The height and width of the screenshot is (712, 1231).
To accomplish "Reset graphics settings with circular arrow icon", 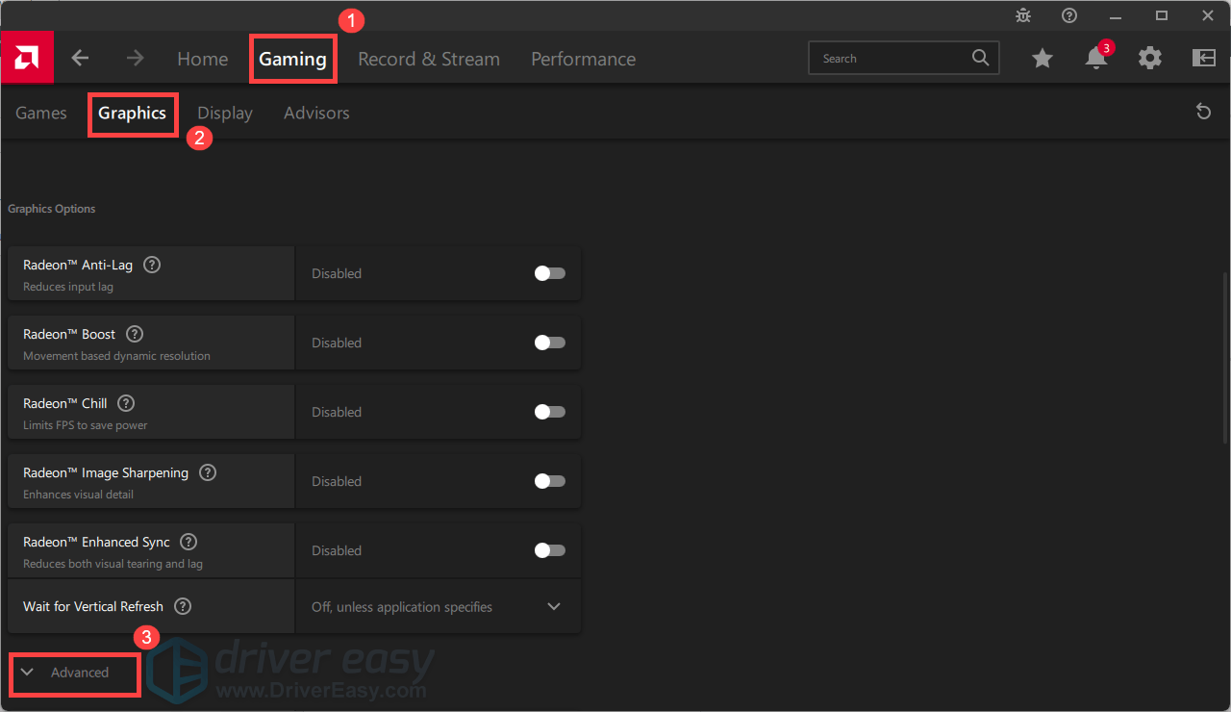I will [x=1203, y=112].
